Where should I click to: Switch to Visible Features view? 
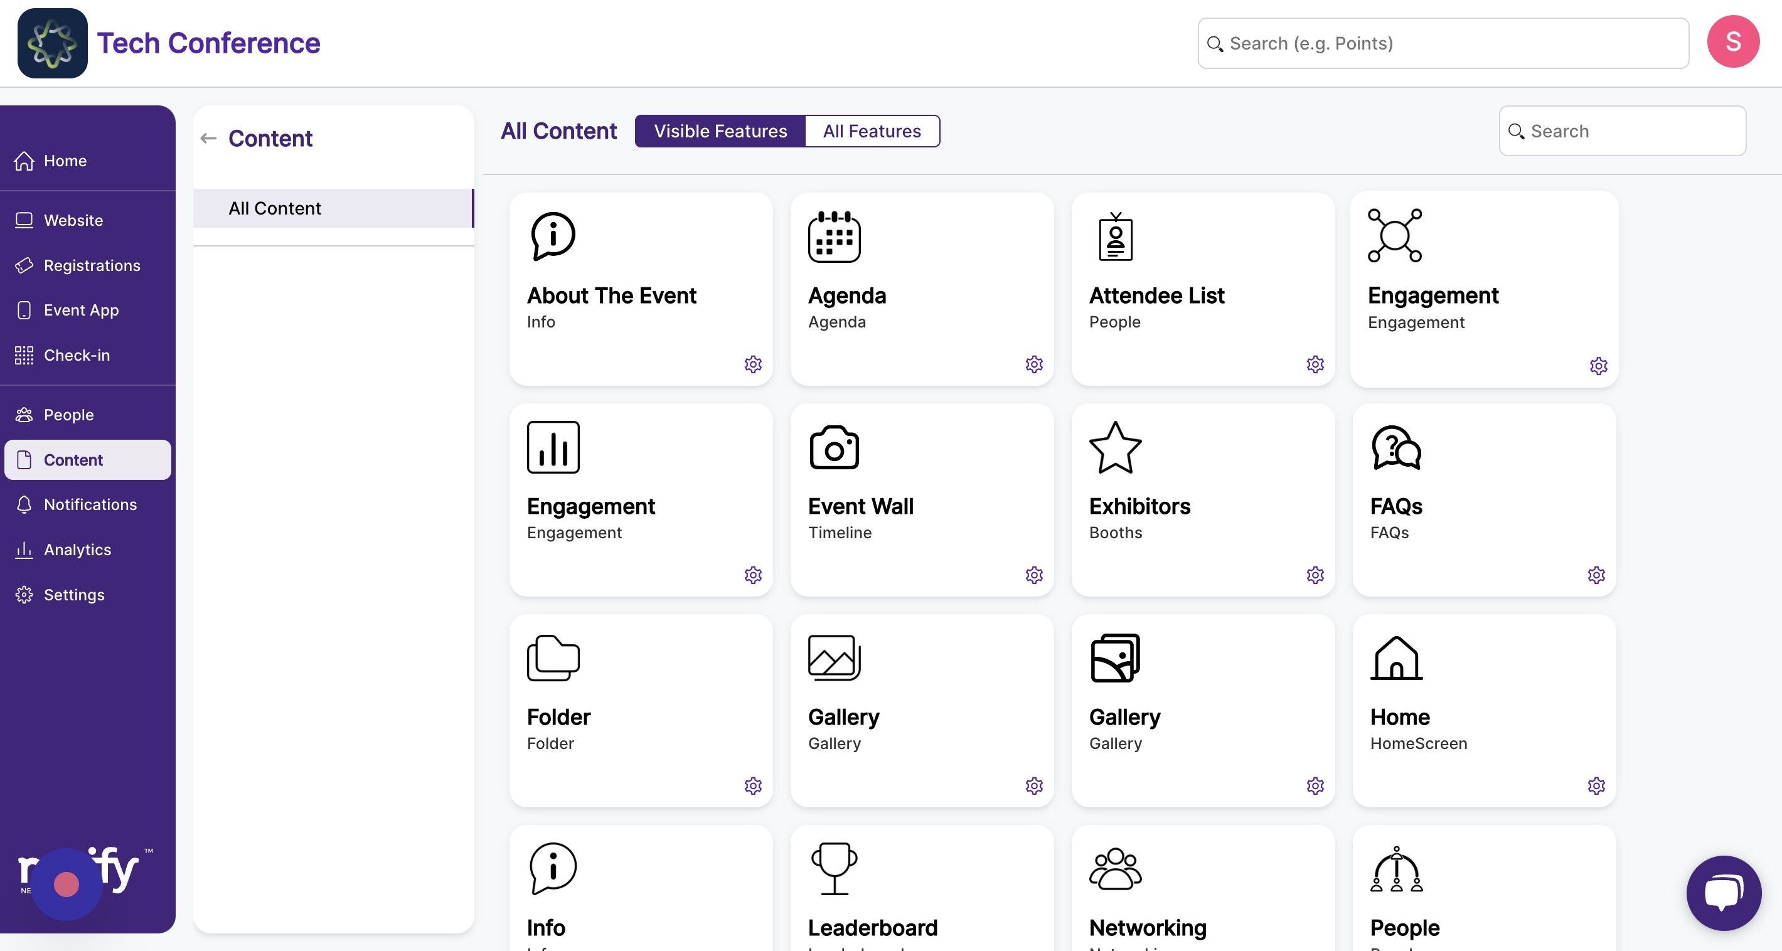pyautogui.click(x=720, y=130)
